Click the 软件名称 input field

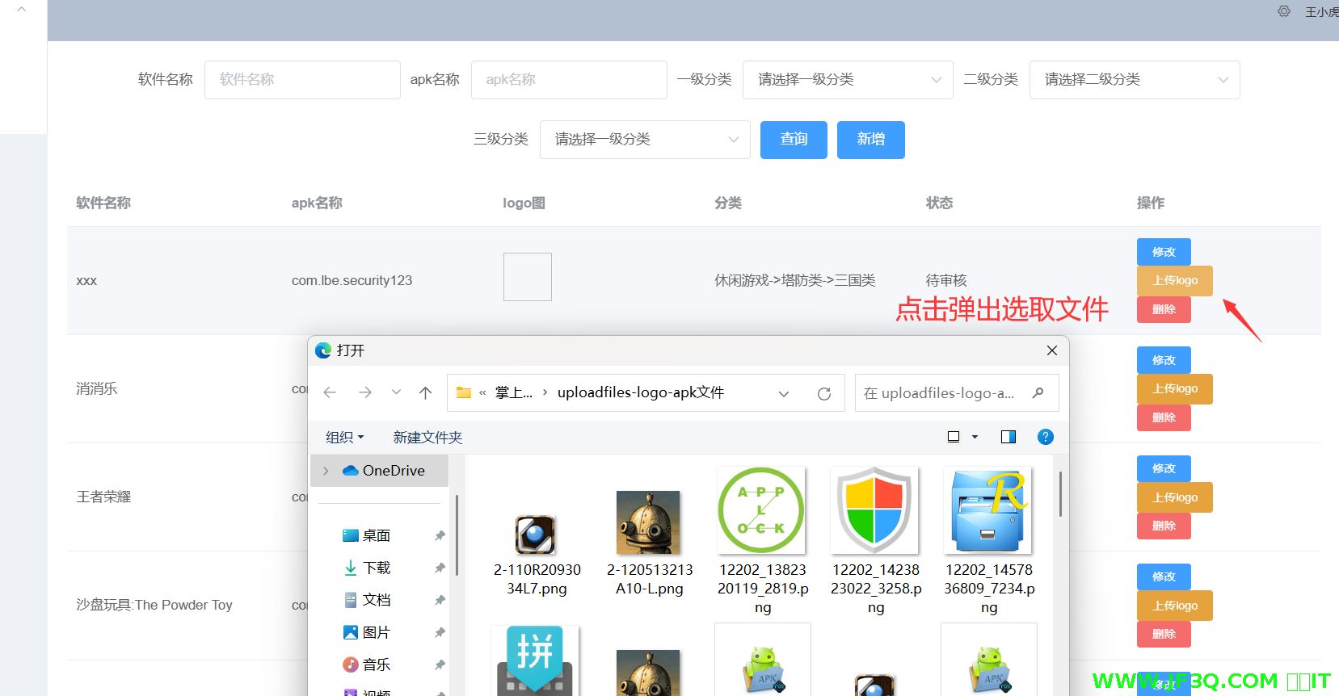(x=302, y=80)
